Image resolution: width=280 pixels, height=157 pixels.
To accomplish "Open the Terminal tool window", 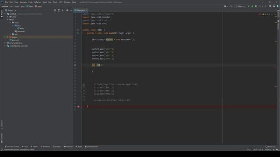I will (68, 147).
